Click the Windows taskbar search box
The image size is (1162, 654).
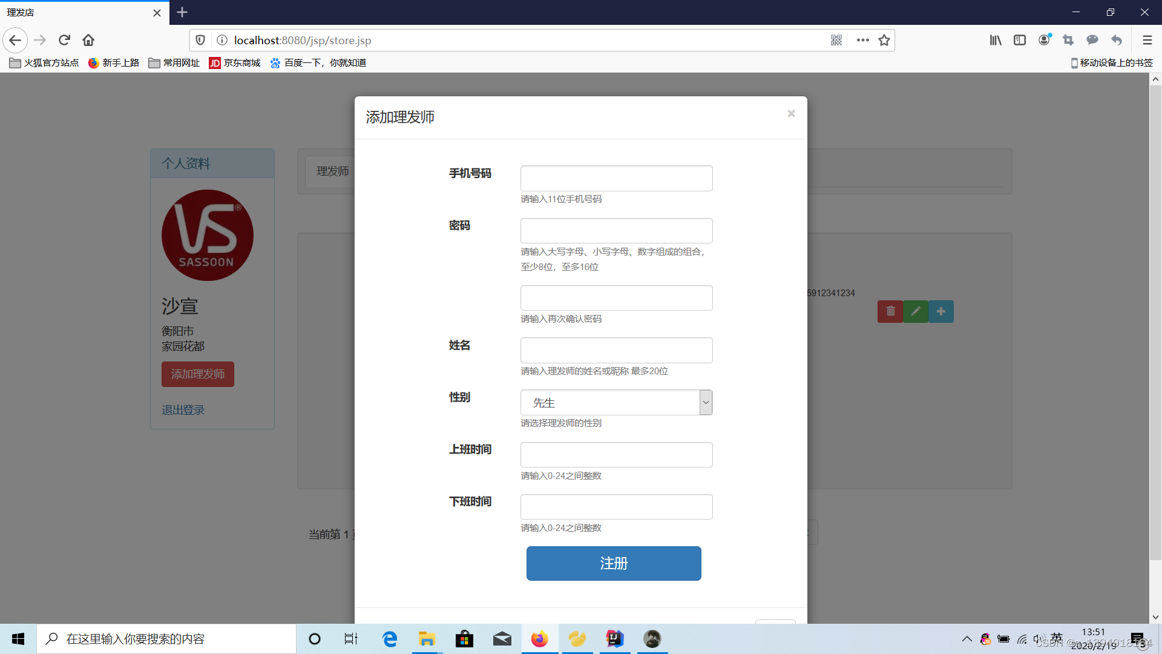pos(166,639)
